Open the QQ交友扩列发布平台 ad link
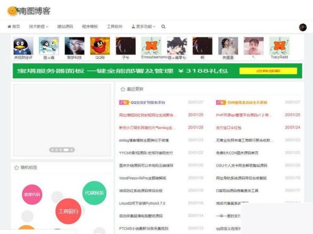Screen dimensions: 313x234 click(x=148, y=102)
